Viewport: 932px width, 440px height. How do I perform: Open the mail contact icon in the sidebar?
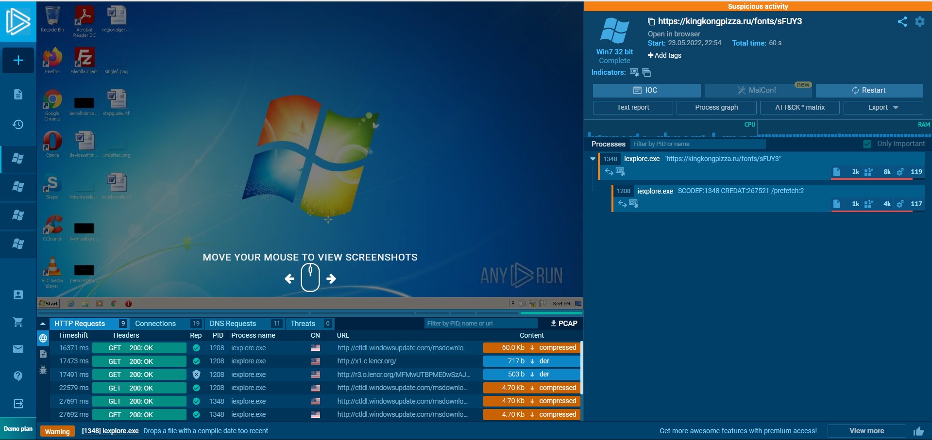click(x=18, y=349)
